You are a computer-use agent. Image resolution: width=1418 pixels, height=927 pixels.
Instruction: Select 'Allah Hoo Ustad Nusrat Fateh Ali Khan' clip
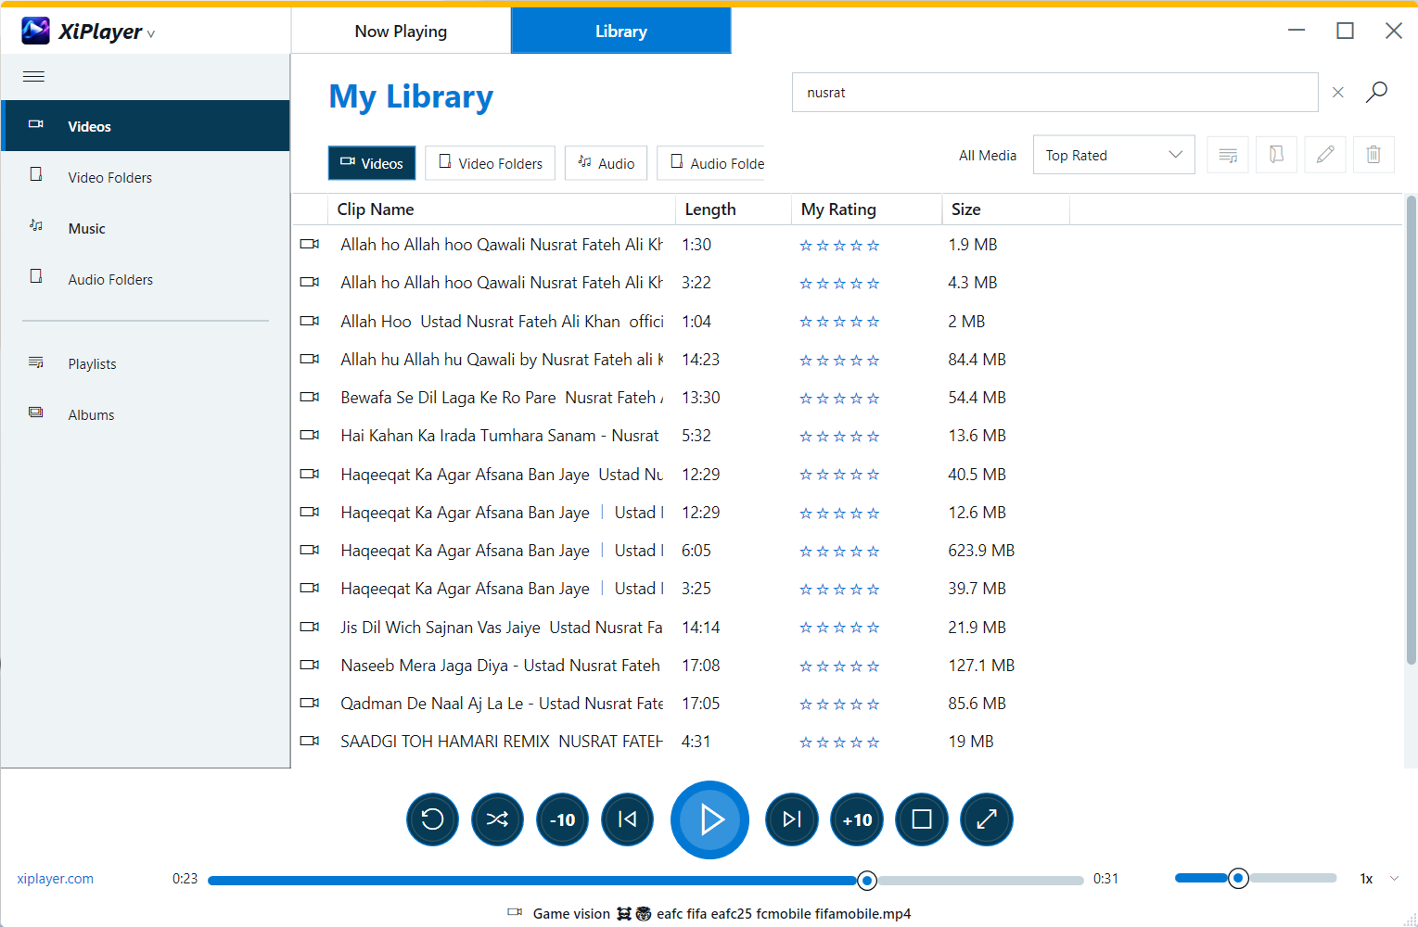502,322
